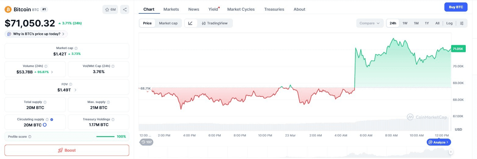The height and width of the screenshot is (159, 477).
Task: Click the range navigator right handle
Action: click(450, 152)
